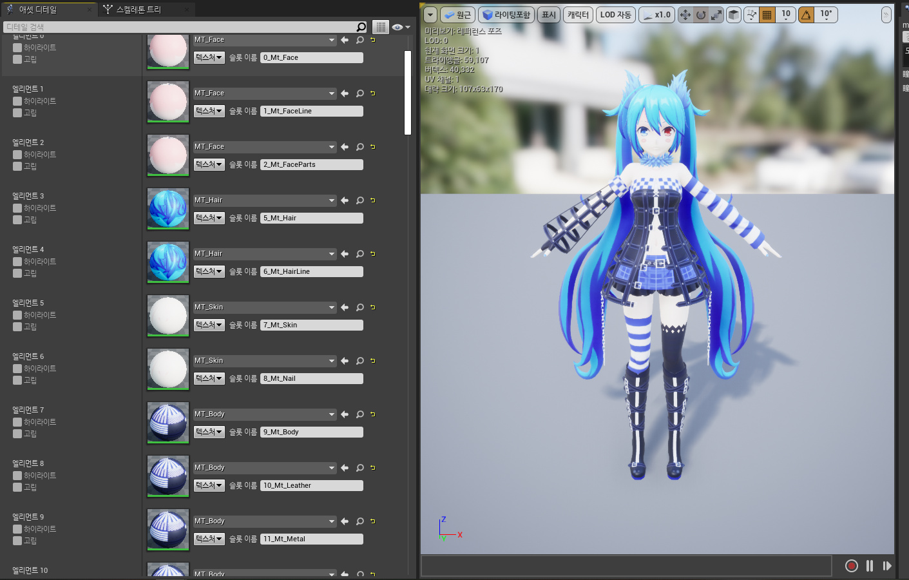Toggle the details panel grid view icon
909x580 pixels.
coord(381,27)
